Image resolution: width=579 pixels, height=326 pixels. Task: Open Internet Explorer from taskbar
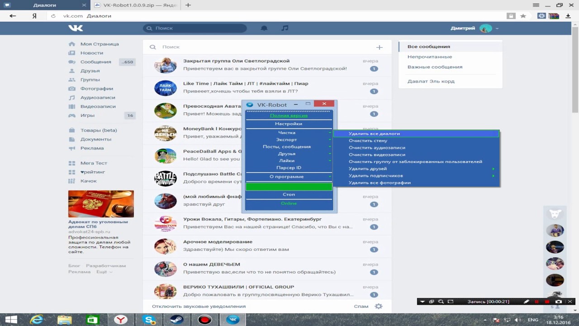[36, 320]
